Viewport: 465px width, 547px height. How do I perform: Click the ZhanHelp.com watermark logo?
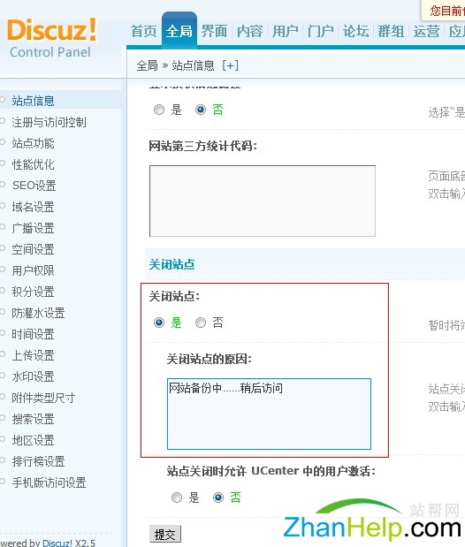pos(372,520)
